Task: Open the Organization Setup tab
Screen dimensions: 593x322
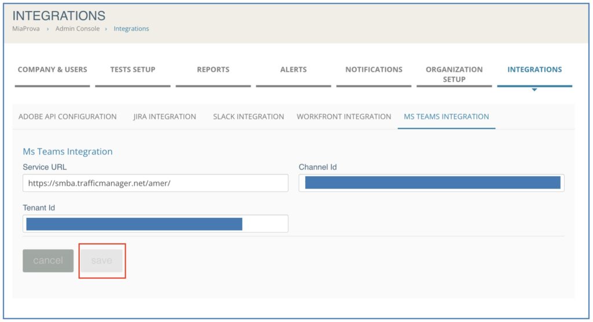Action: [x=454, y=75]
